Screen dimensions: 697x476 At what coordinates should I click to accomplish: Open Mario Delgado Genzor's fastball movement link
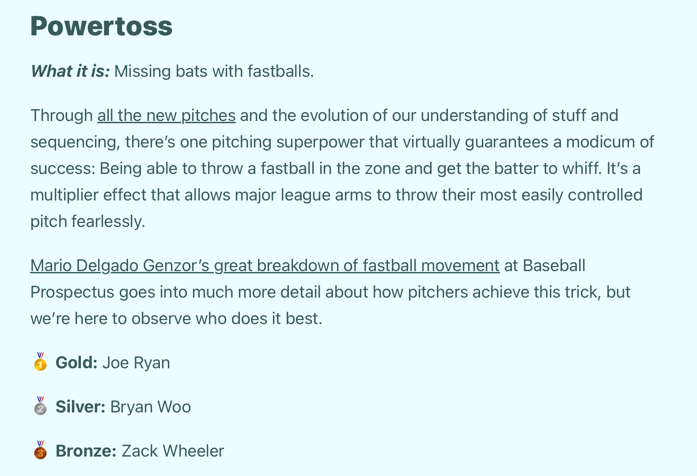[x=265, y=266]
